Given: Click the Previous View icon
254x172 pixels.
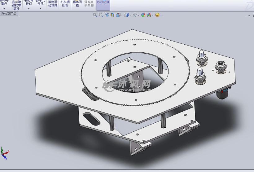Looking at the screenshot, I should [x=107, y=15].
